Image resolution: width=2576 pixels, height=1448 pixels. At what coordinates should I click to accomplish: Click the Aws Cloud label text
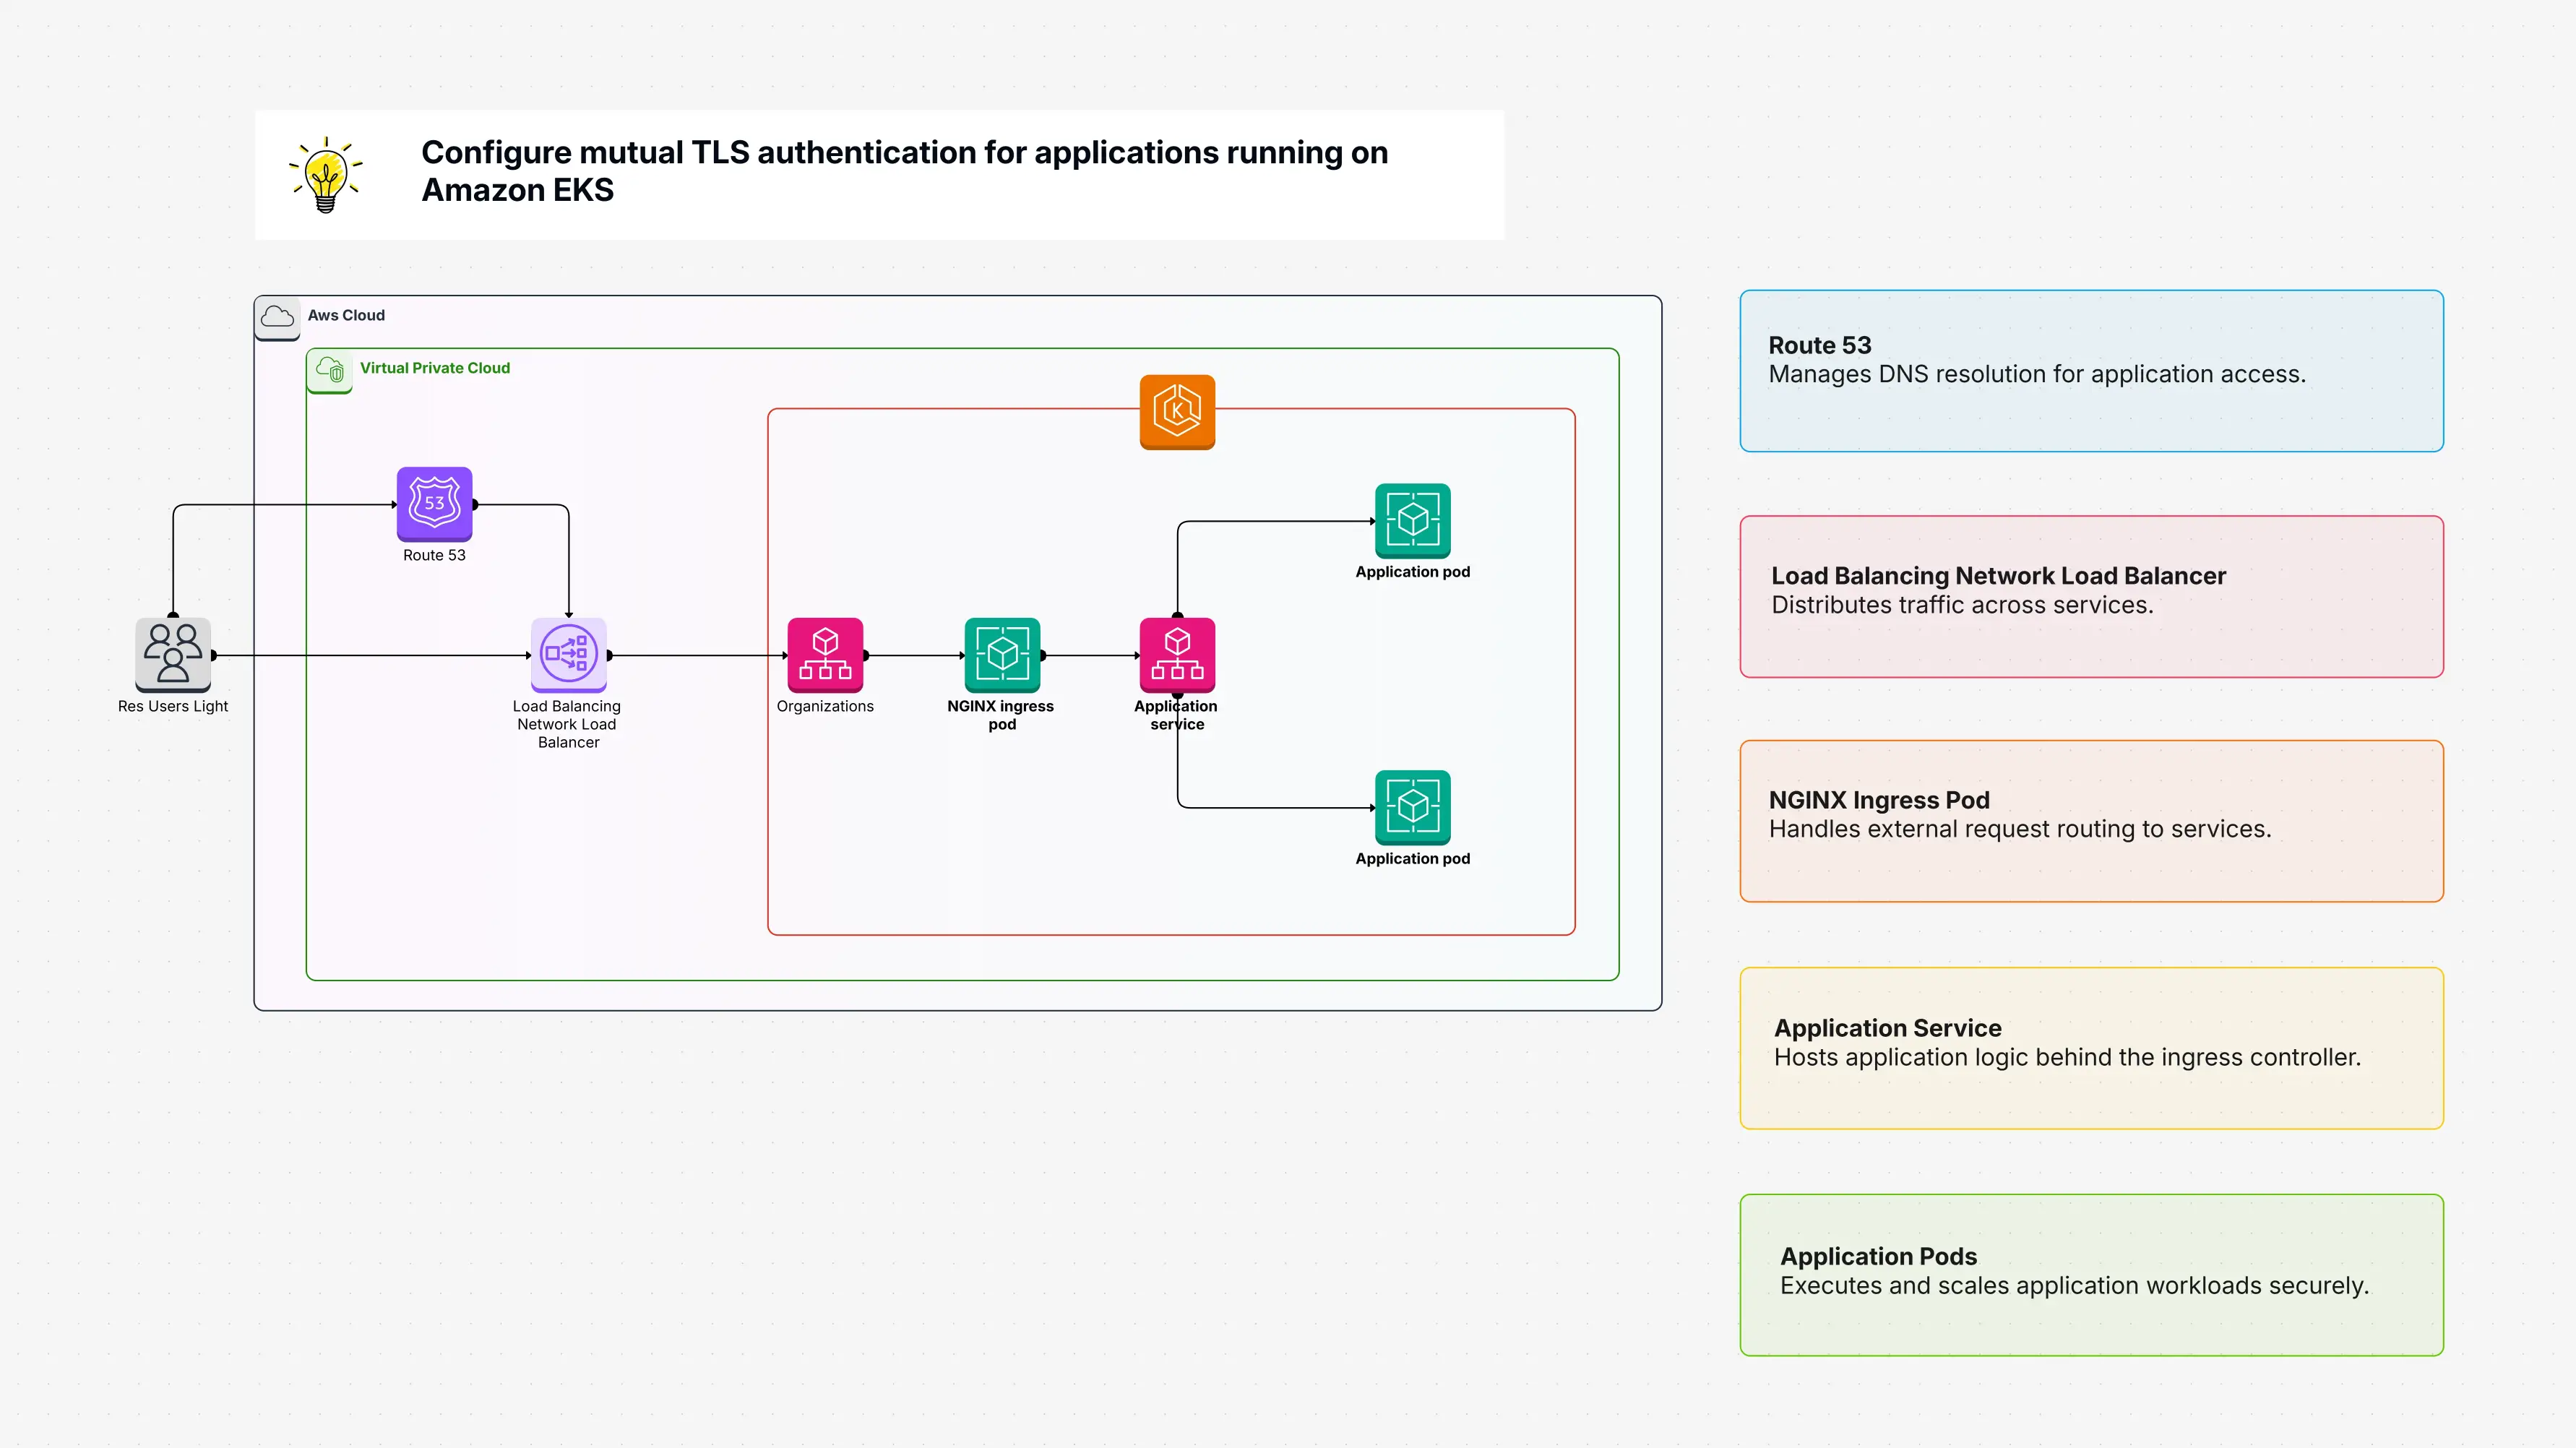(x=346, y=315)
